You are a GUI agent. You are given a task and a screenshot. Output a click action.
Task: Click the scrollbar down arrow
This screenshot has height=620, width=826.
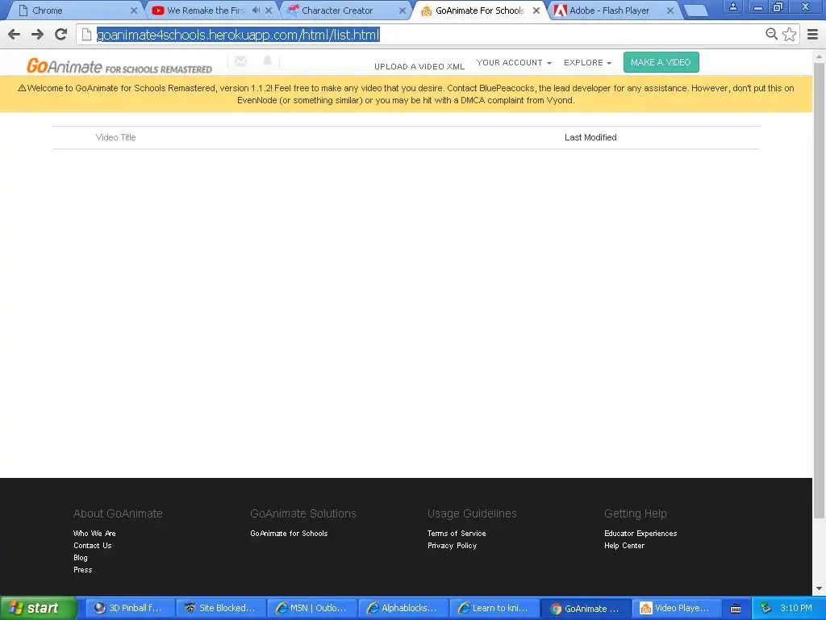pos(820,589)
